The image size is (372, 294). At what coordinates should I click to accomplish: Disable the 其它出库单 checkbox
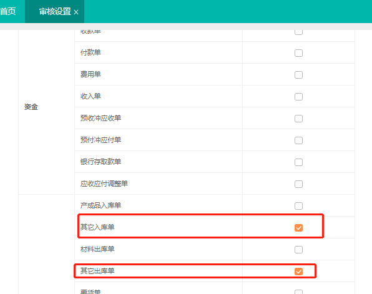pyautogui.click(x=298, y=272)
